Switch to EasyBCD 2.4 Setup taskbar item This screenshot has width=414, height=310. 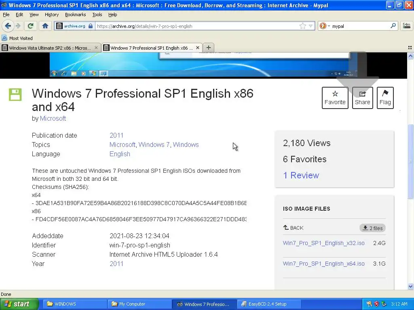point(268,304)
